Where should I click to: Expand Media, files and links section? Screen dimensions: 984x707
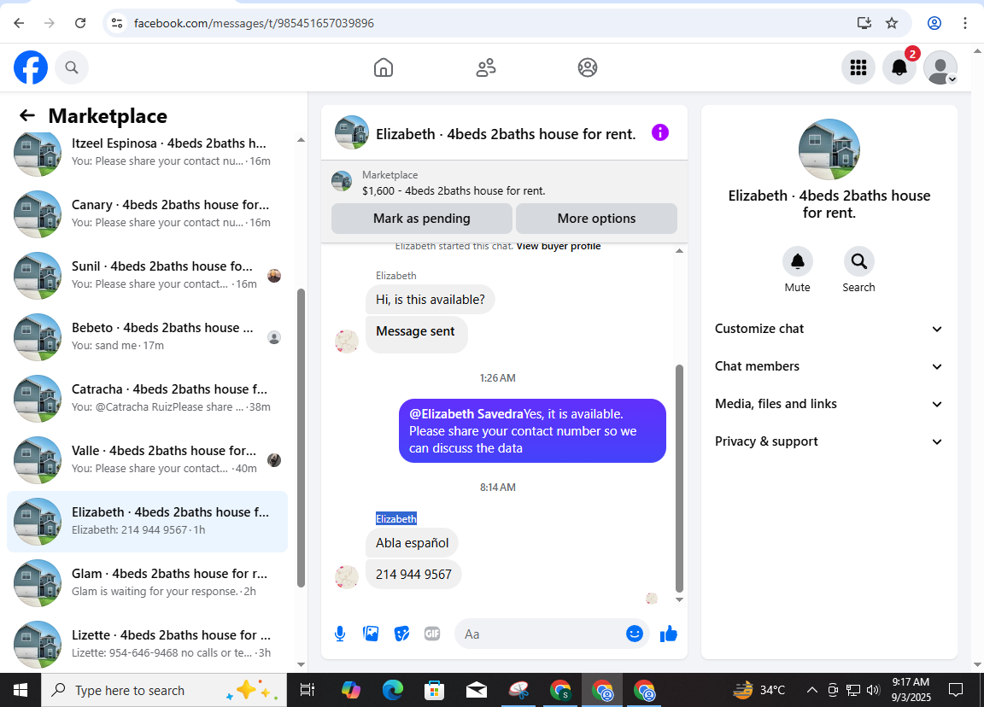pos(829,404)
